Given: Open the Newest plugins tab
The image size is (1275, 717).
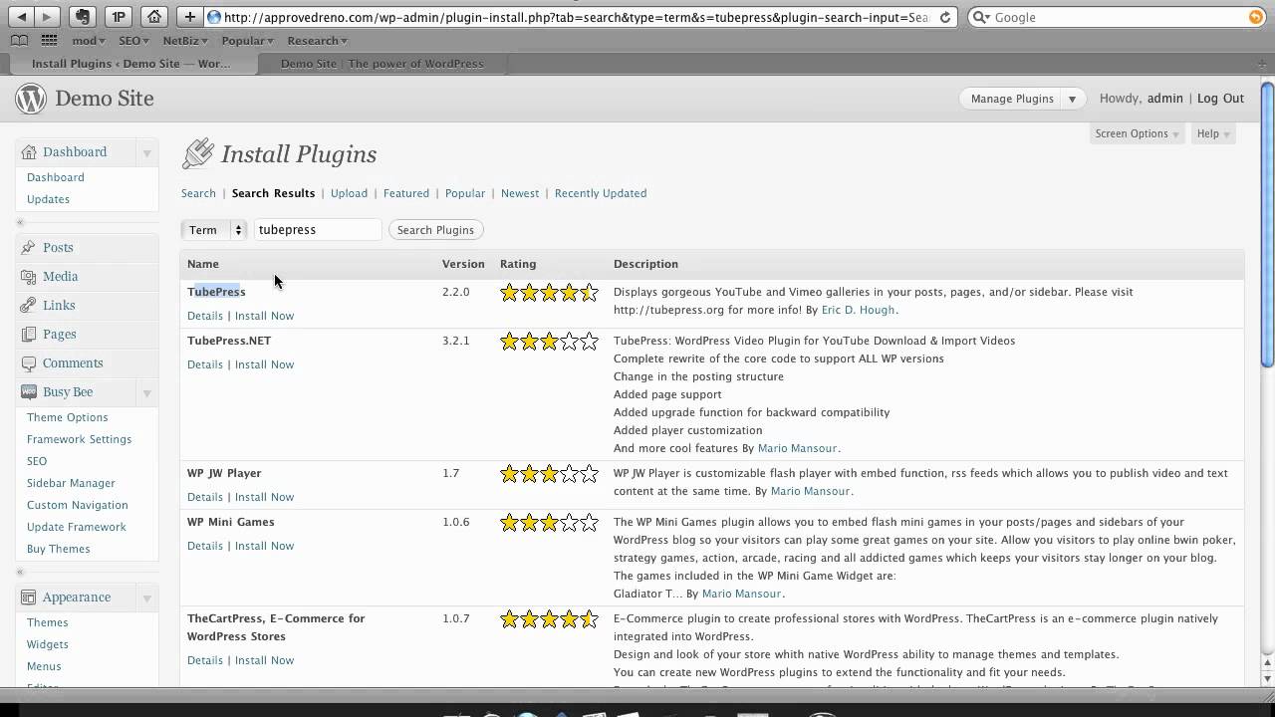Looking at the screenshot, I should tap(520, 193).
